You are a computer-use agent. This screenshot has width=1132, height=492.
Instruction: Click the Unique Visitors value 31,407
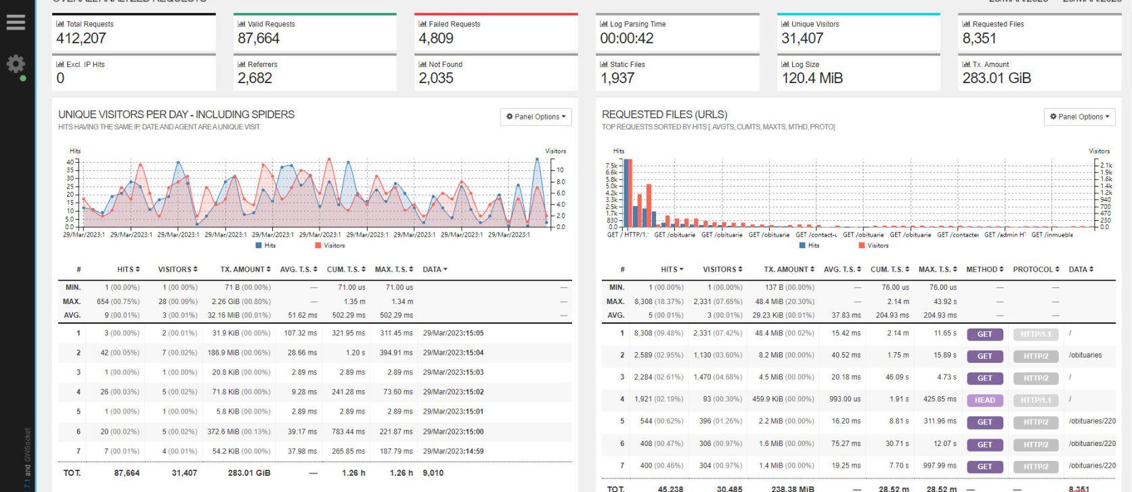point(802,39)
